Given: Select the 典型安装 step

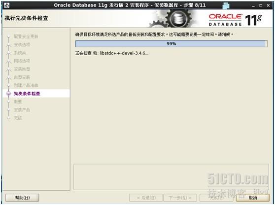Looking at the screenshot, I should (x=22, y=77).
